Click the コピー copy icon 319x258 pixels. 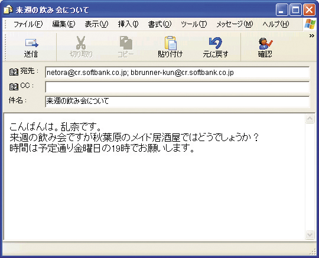126,43
